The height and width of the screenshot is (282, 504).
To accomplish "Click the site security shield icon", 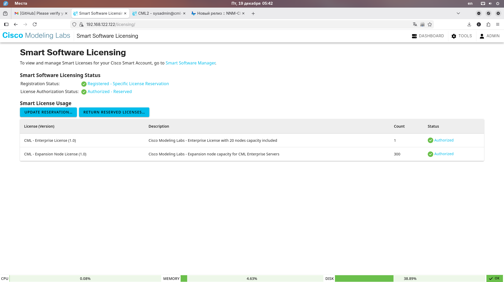I will pos(74,24).
